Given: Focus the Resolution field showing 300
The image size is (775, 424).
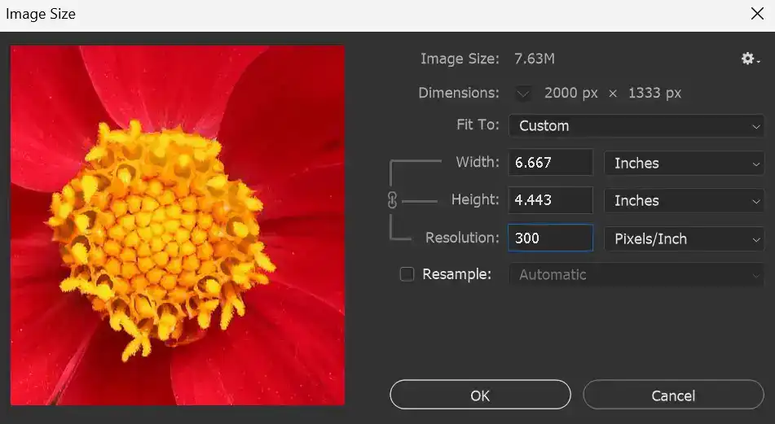Looking at the screenshot, I should pyautogui.click(x=550, y=238).
